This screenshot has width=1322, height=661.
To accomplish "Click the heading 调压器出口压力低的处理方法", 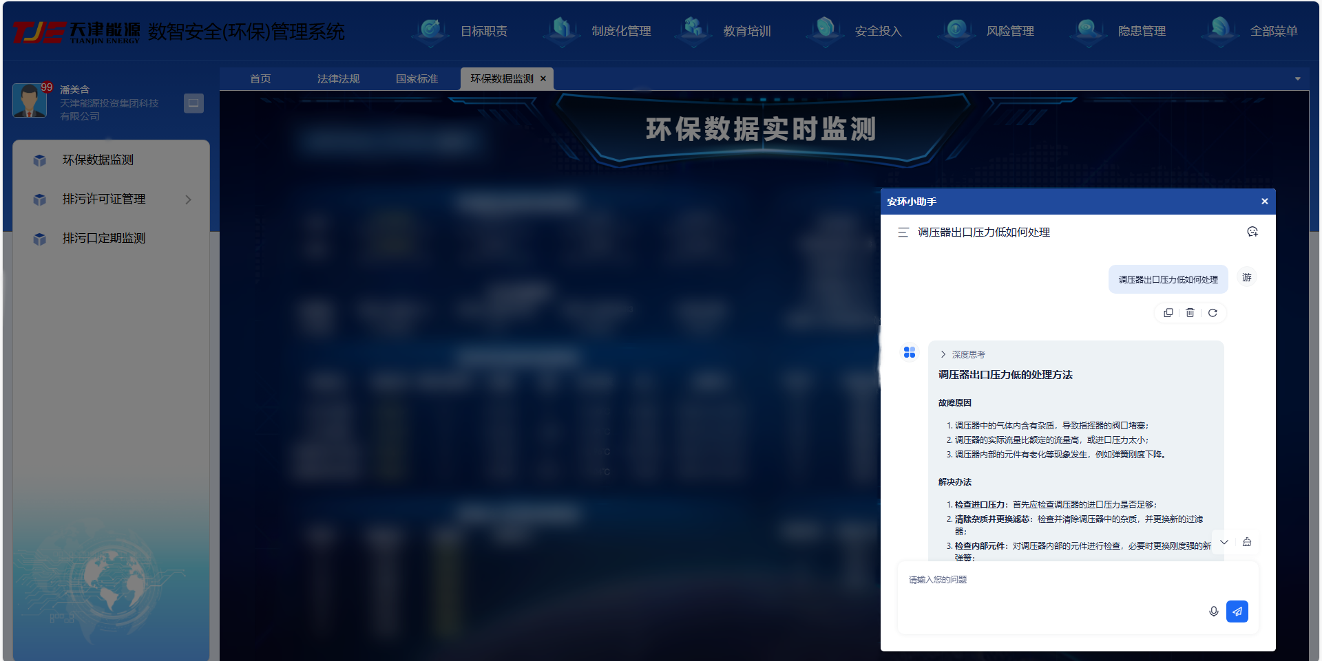I will click(x=1005, y=375).
